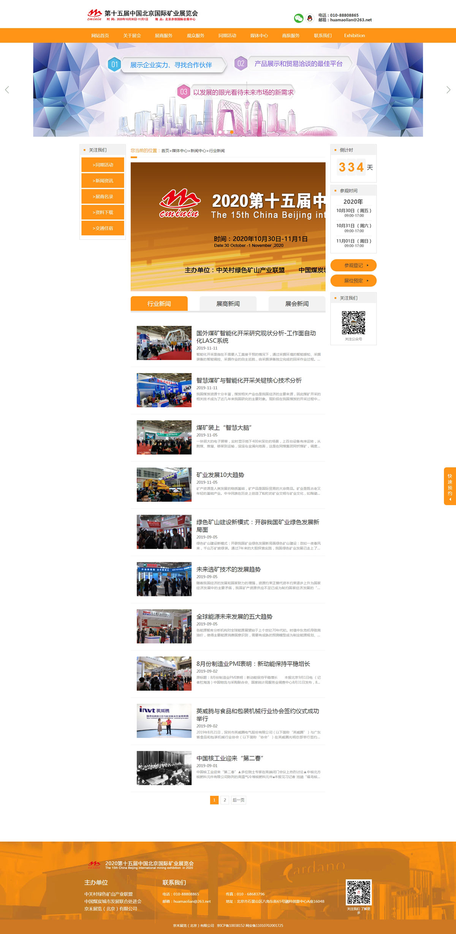Click the site logo in header
The image size is (456, 934).
pyautogui.click(x=142, y=16)
